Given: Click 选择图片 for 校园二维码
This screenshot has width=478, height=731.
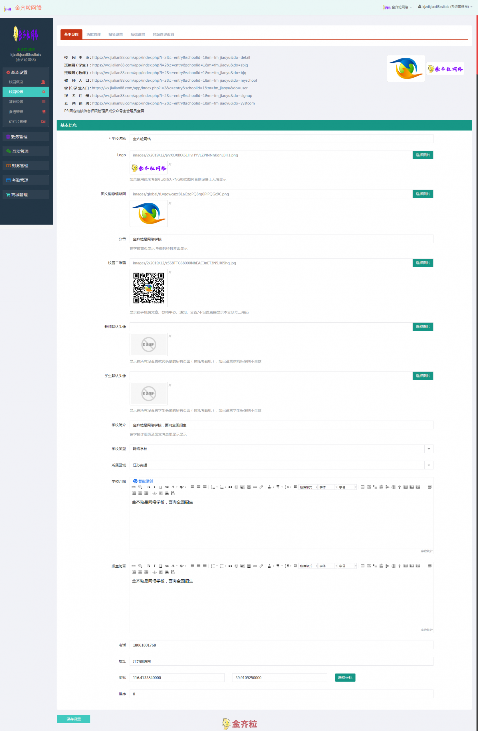Looking at the screenshot, I should pyautogui.click(x=423, y=263).
